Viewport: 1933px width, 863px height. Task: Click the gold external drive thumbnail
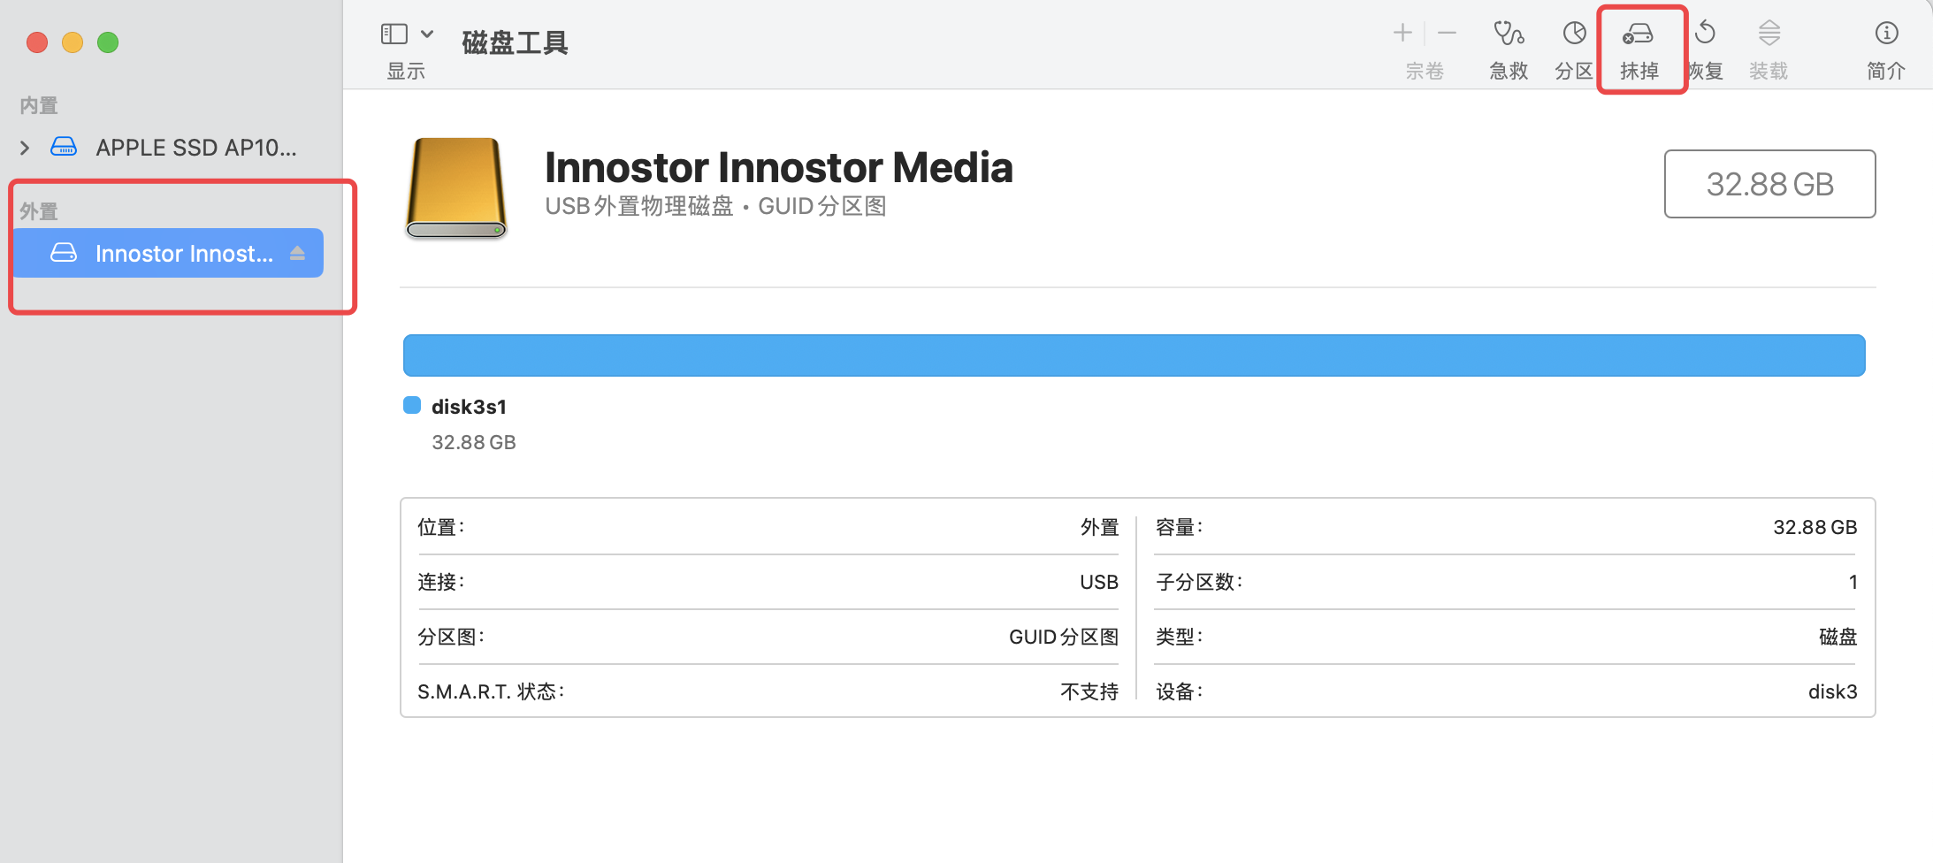click(456, 187)
